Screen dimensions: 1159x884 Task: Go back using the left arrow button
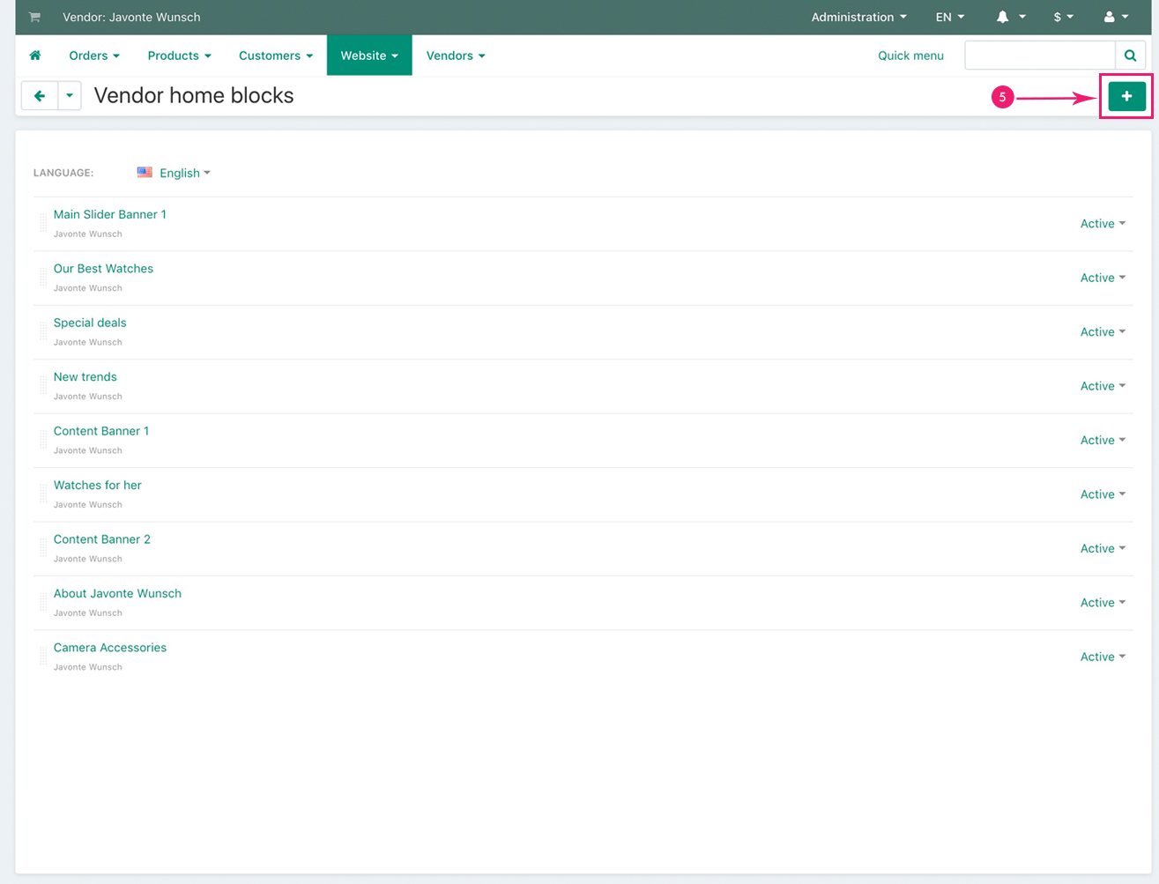(x=40, y=96)
